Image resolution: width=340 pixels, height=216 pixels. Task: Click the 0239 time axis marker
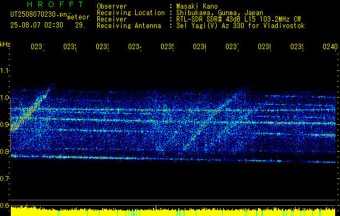tap(297, 46)
